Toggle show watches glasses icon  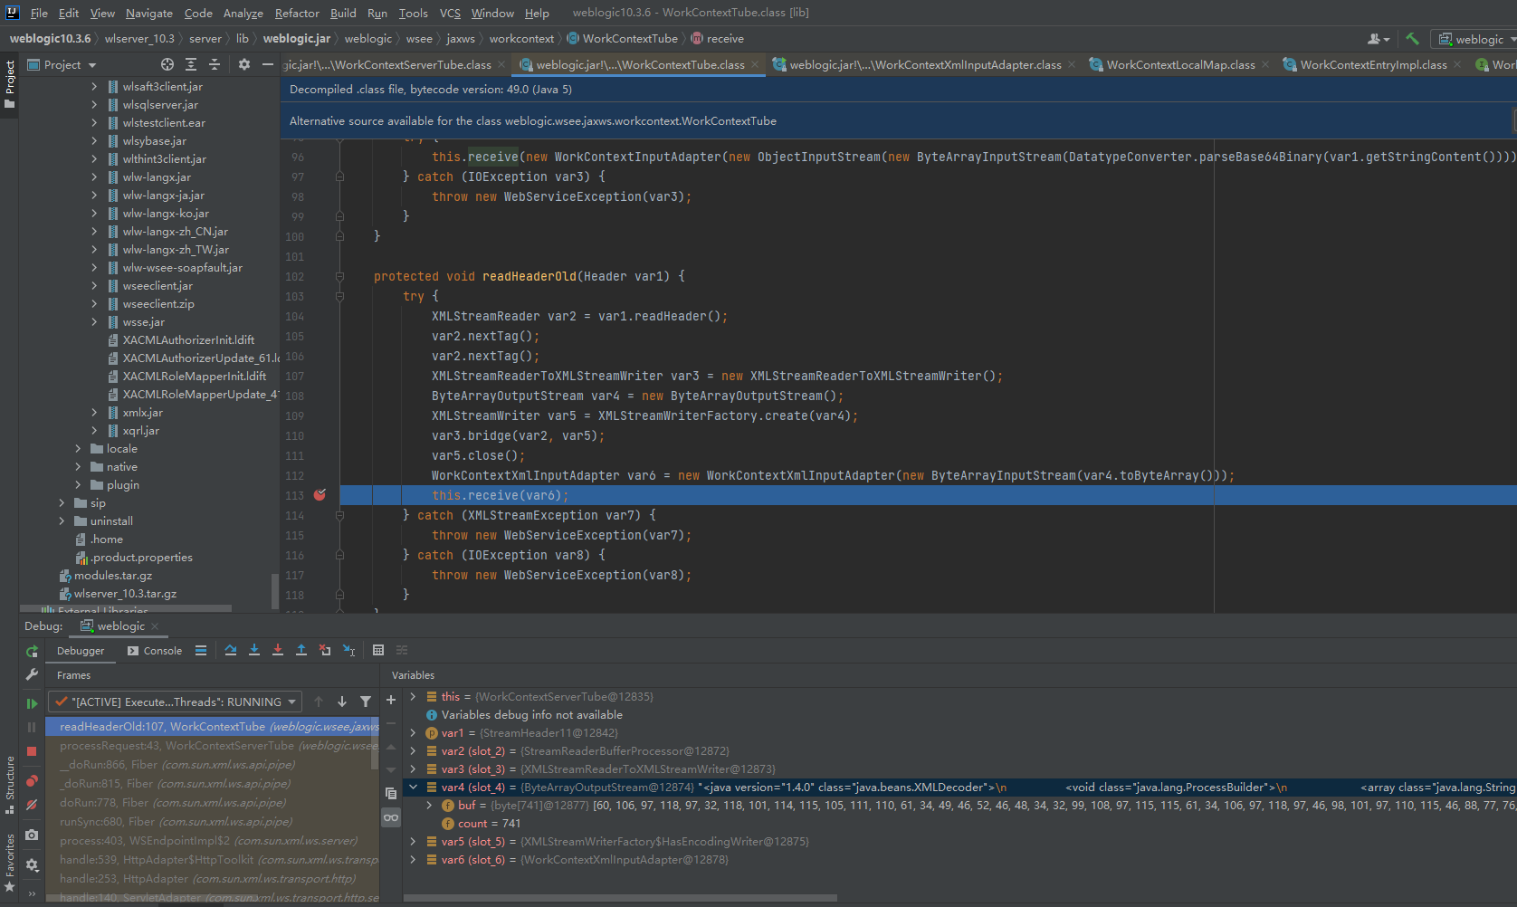click(391, 817)
